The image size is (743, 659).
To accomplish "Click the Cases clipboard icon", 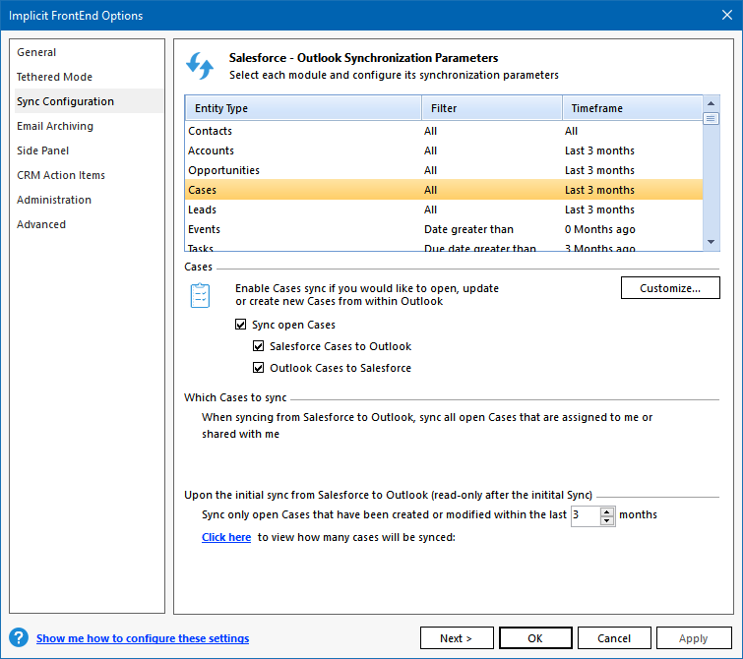I will tap(200, 295).
